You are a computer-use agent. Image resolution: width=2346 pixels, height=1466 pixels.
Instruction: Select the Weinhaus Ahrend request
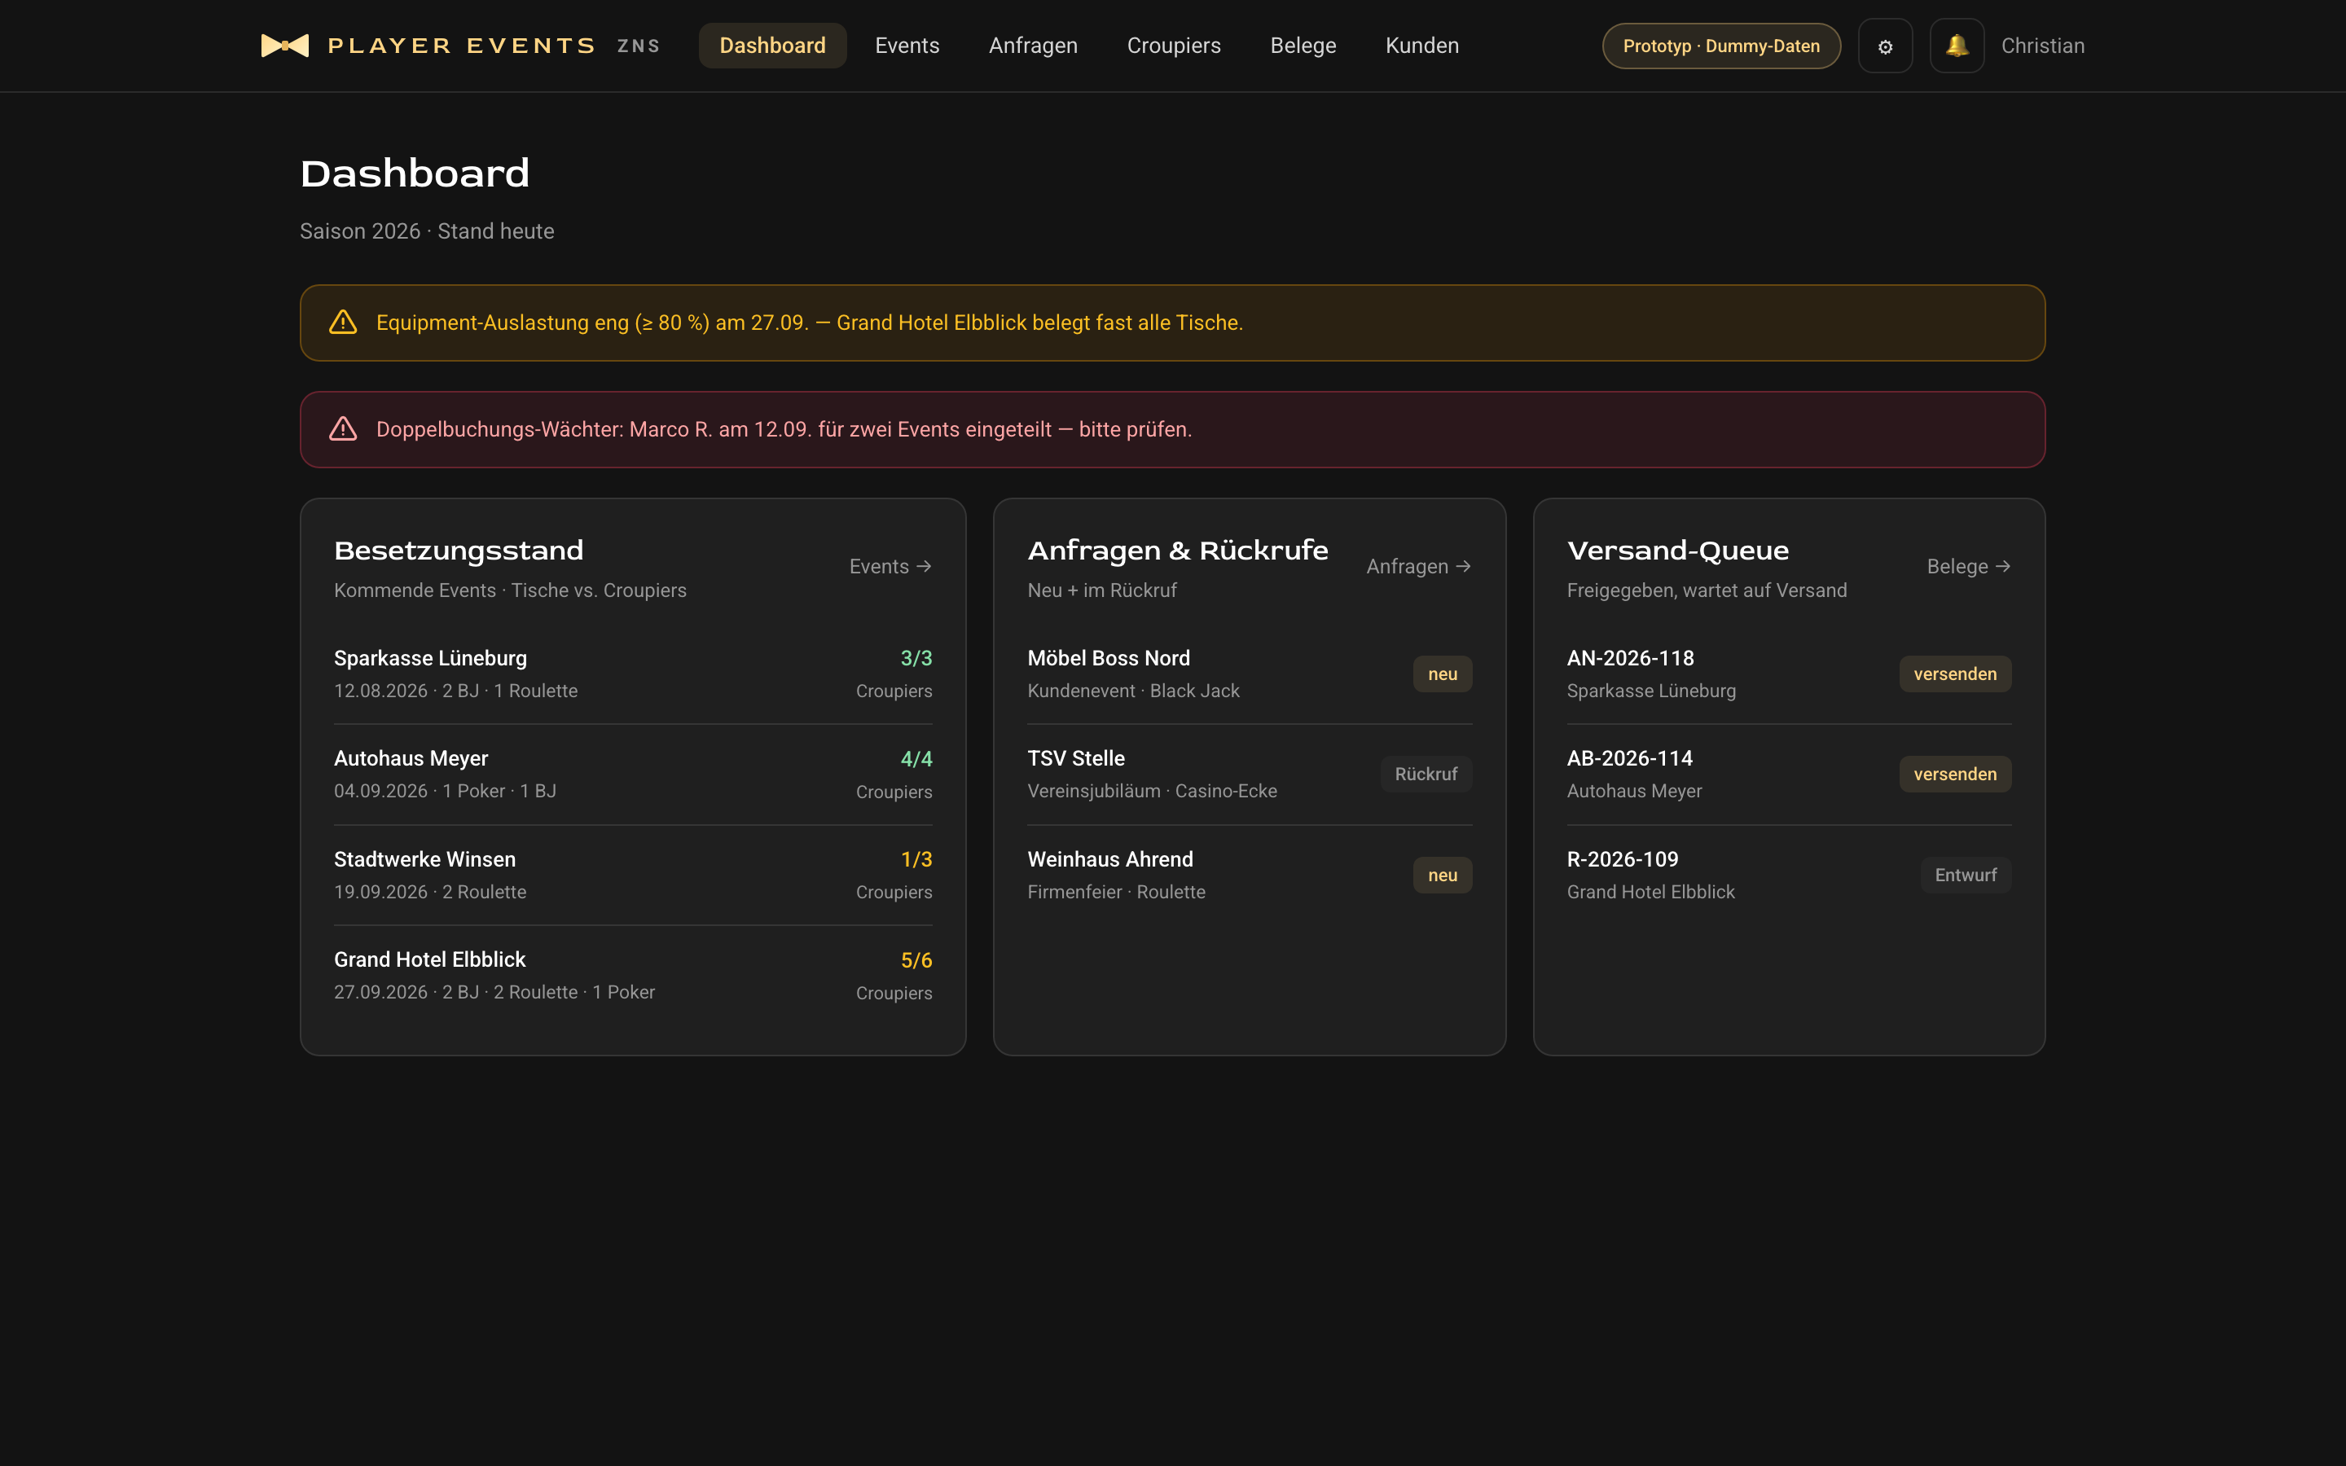[x=1249, y=875]
